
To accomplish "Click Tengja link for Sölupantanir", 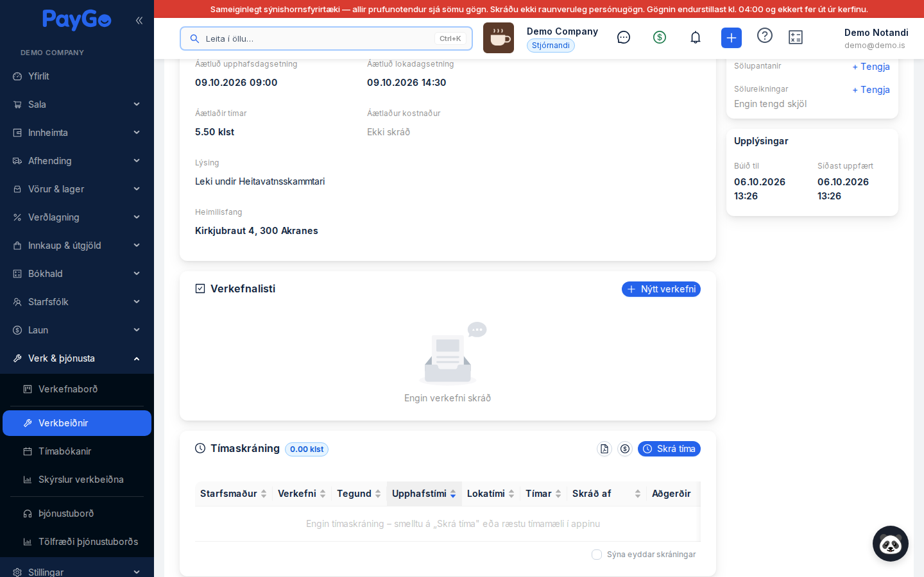I will point(871,67).
